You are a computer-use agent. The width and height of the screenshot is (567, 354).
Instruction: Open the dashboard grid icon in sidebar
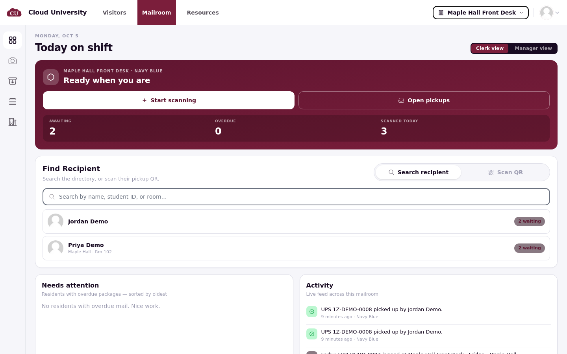pos(13,40)
